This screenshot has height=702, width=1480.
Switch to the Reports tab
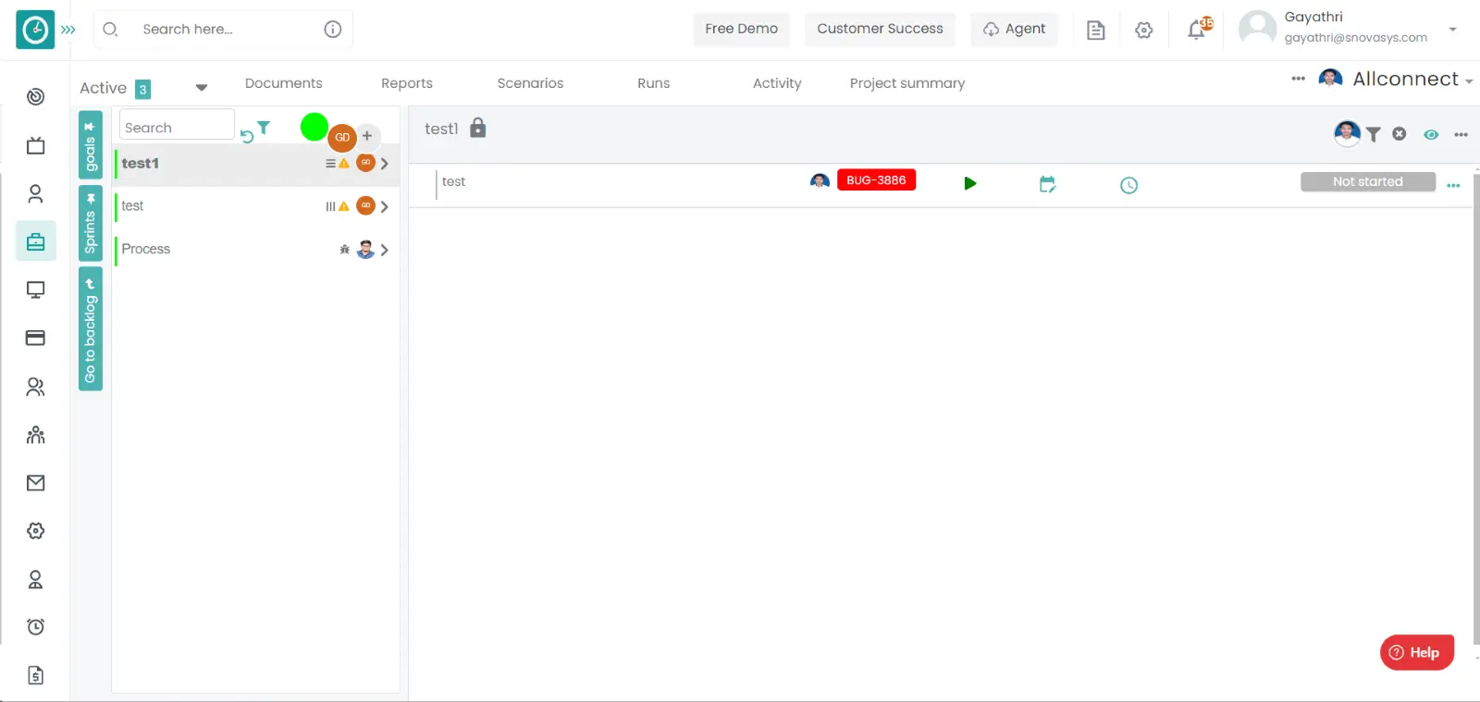point(406,83)
